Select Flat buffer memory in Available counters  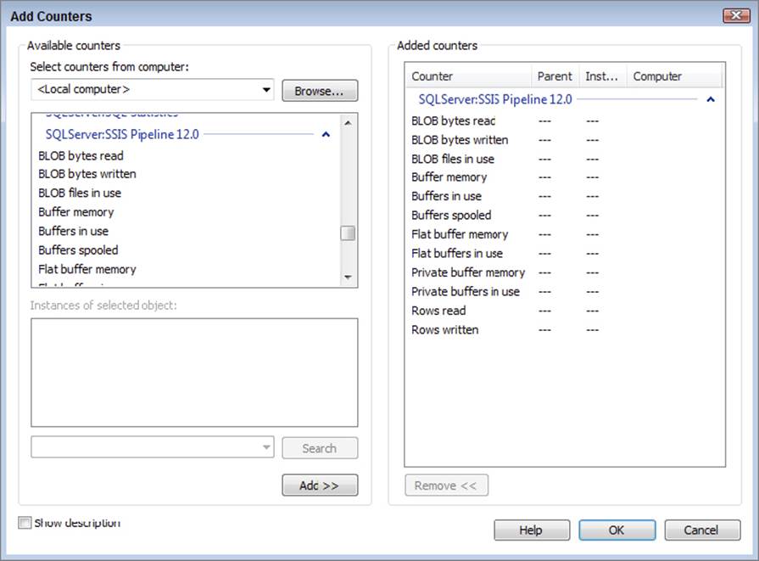[87, 269]
